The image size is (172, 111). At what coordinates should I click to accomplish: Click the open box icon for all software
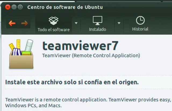click(53, 21)
